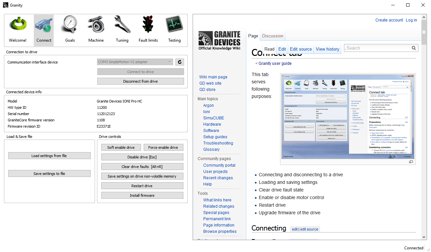Click the Restart drive button
Screen dimensions: 431x252
(142, 186)
